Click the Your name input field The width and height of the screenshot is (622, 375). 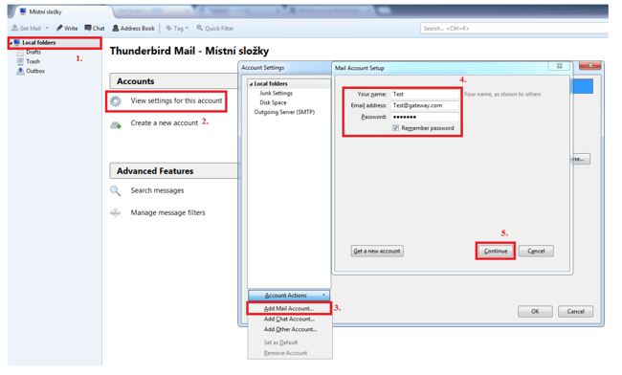click(425, 95)
